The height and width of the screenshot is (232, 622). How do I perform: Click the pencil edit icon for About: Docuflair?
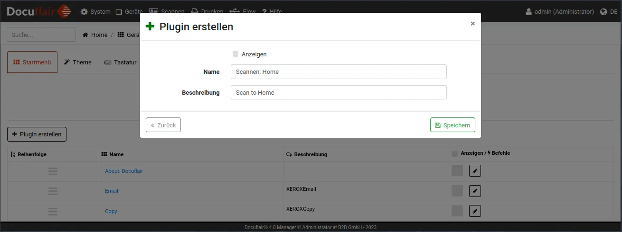click(475, 171)
